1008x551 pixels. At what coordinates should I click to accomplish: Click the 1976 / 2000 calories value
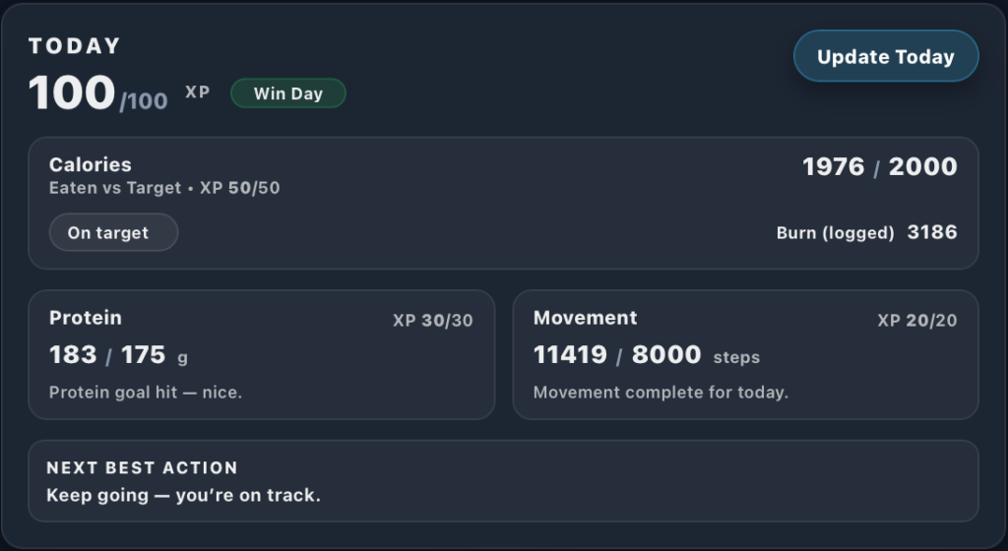[879, 167]
